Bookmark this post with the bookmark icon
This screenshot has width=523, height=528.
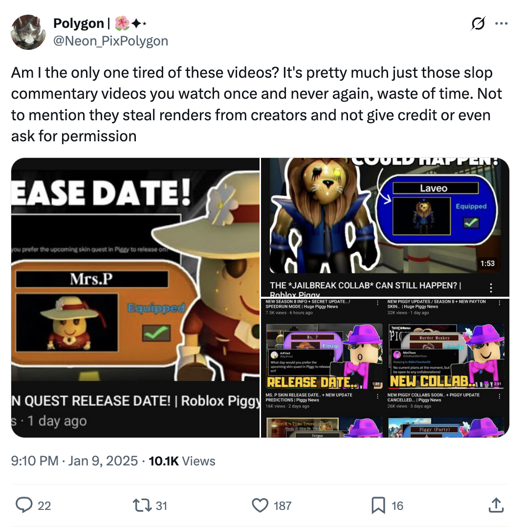click(378, 506)
